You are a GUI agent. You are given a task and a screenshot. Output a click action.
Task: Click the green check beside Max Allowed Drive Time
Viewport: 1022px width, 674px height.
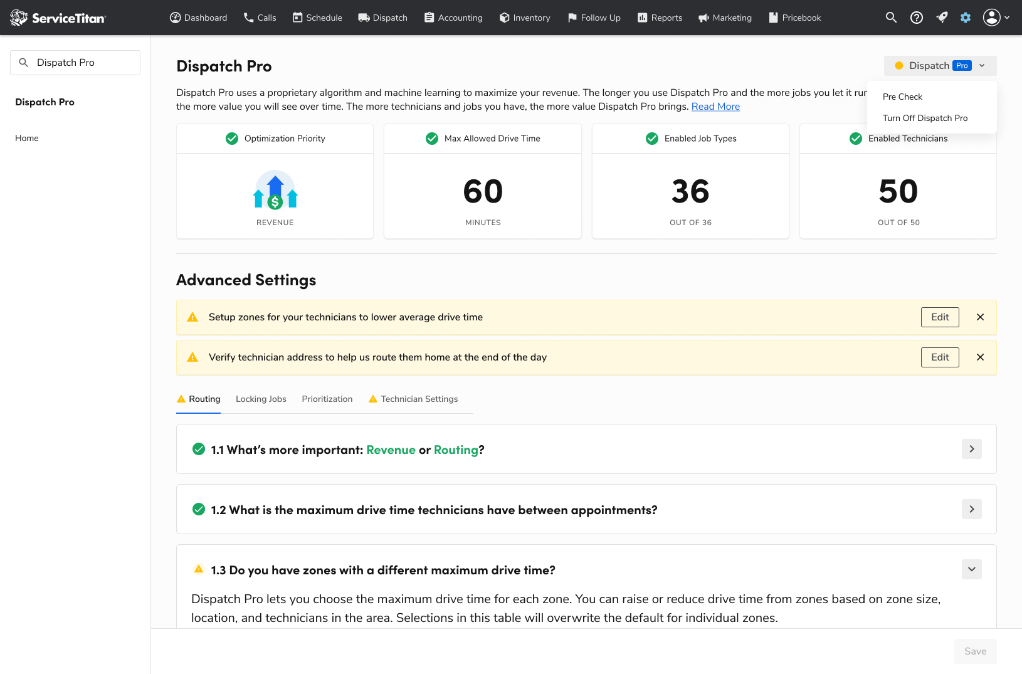pyautogui.click(x=432, y=139)
